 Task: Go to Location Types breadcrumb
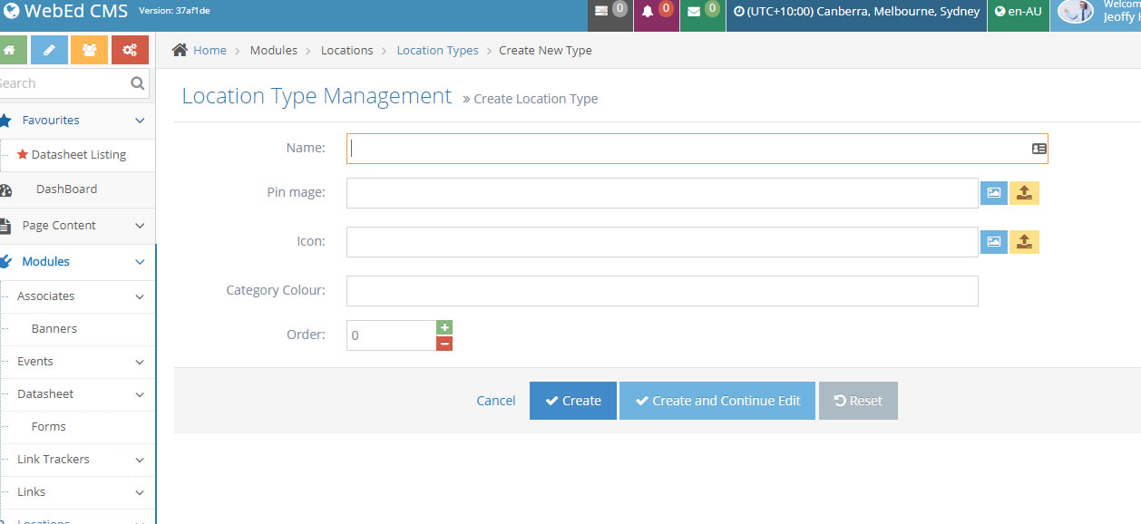pyautogui.click(x=437, y=51)
